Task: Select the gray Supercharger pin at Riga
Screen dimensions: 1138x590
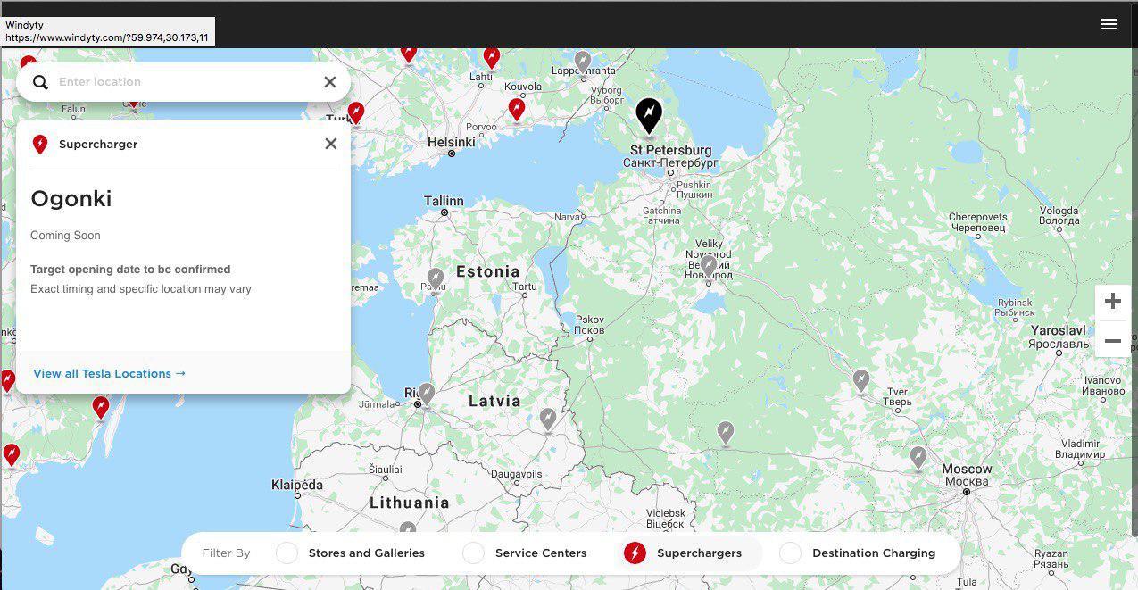Action: tap(427, 393)
